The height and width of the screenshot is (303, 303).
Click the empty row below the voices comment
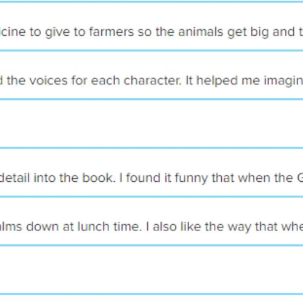tap(151, 124)
